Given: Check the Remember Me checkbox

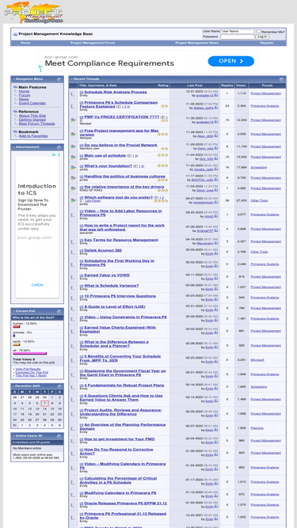Looking at the screenshot, I should point(259,32).
